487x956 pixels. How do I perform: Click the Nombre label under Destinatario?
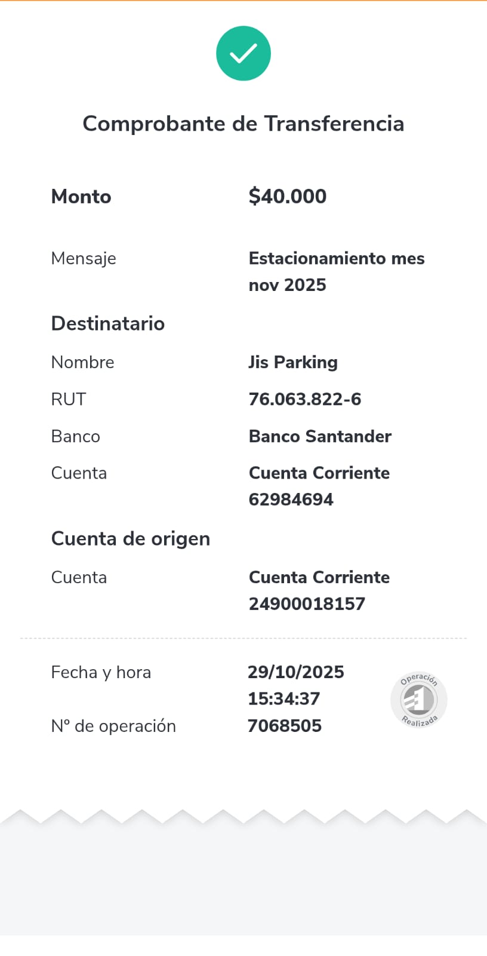click(x=82, y=362)
